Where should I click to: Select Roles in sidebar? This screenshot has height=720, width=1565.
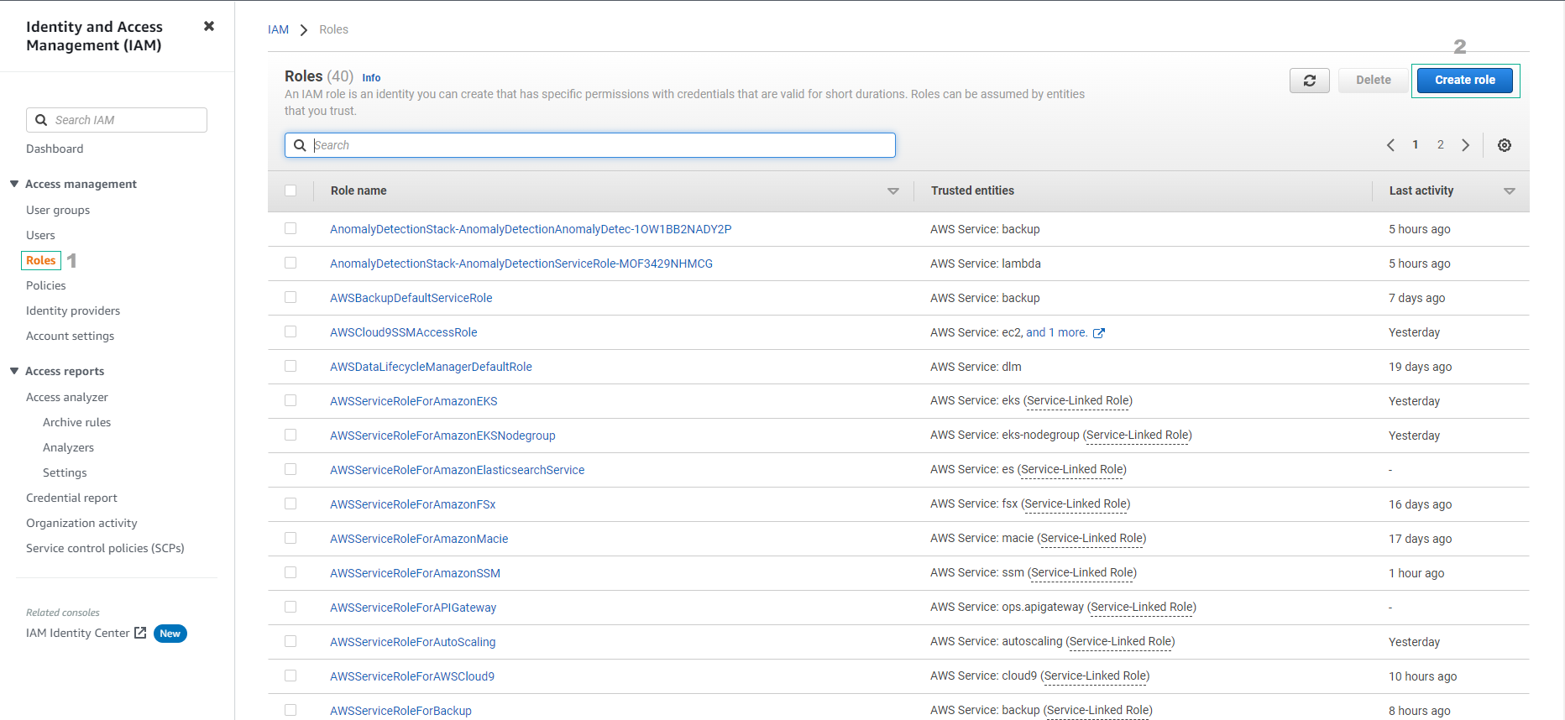click(41, 260)
